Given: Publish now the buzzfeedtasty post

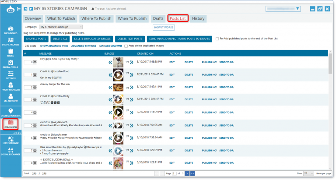Looking at the screenshot, I should point(209,99).
